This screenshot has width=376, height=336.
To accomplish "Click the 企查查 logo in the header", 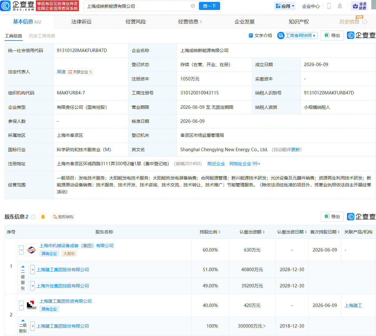I will [17, 6].
